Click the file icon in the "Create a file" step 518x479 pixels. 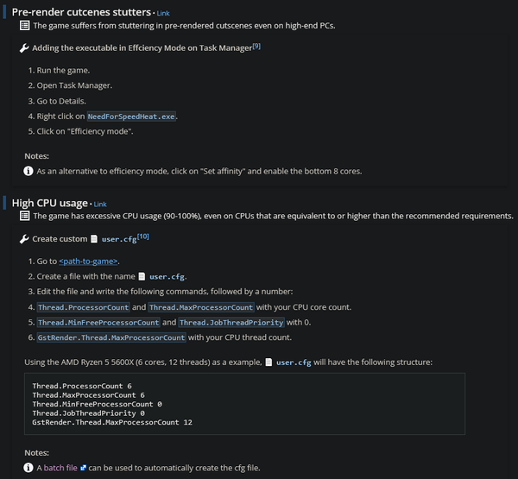coord(142,277)
